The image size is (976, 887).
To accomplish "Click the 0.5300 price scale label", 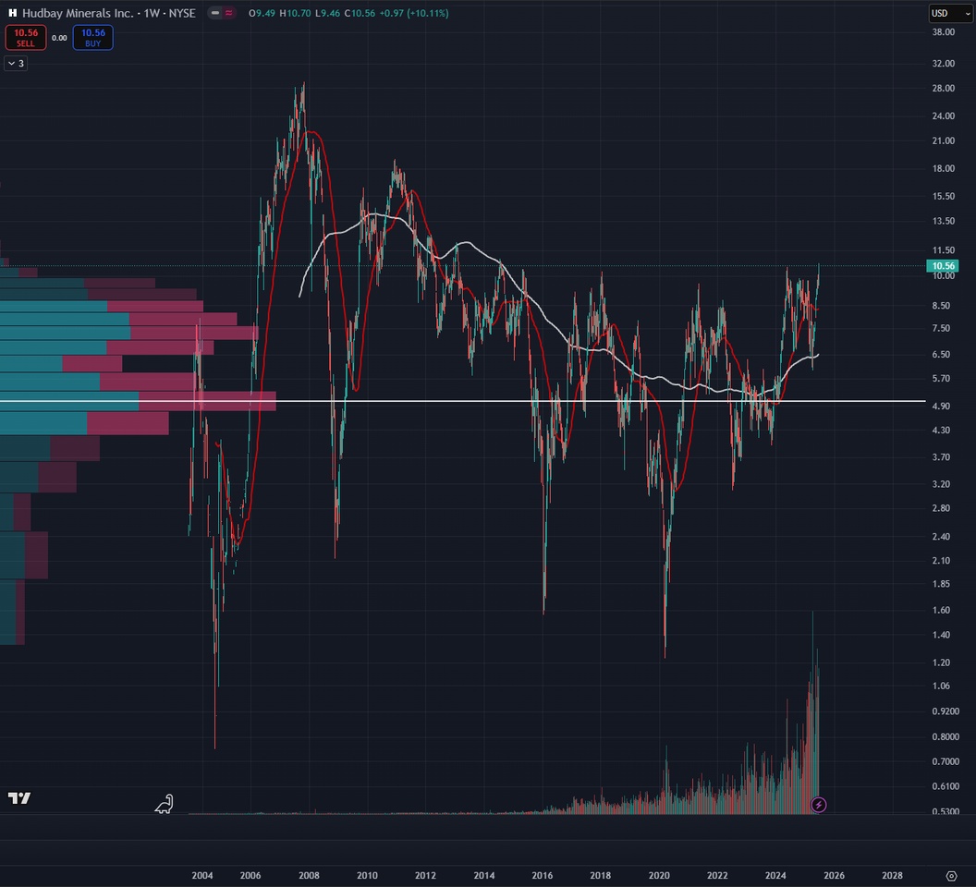I will pyautogui.click(x=945, y=811).
